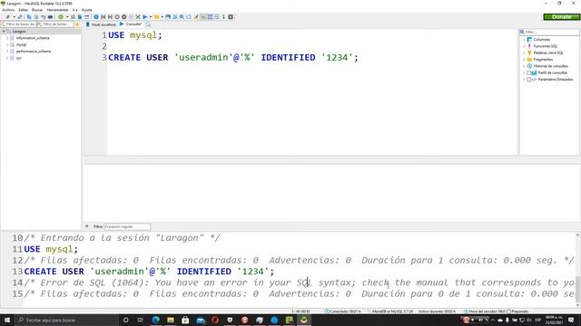
Task: Click the database filter input field
Action: tap(18, 24)
